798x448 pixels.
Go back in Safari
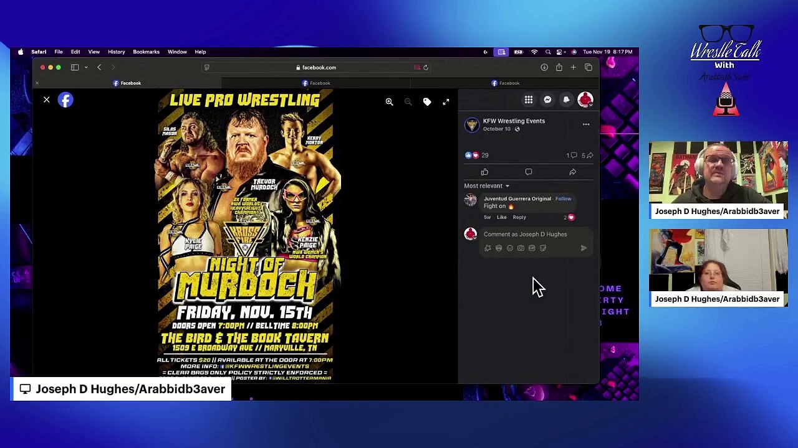(x=99, y=67)
